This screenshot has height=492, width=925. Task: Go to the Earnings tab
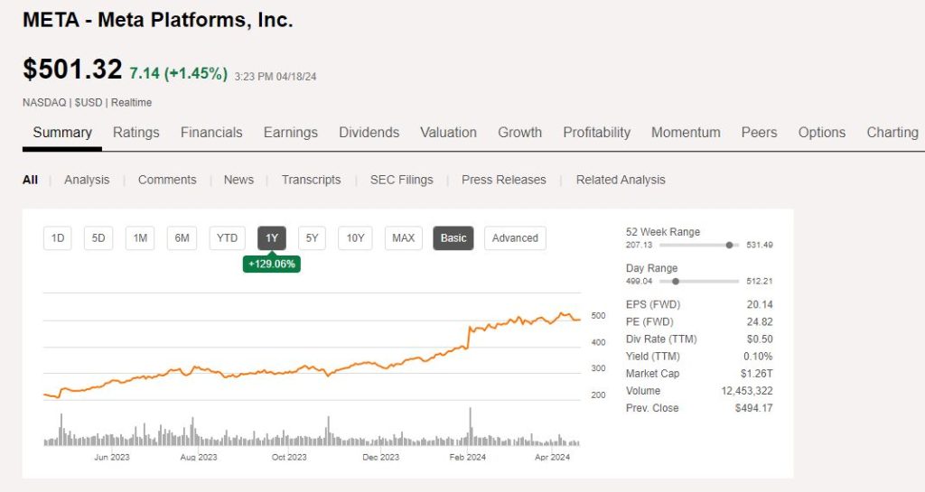tap(290, 133)
